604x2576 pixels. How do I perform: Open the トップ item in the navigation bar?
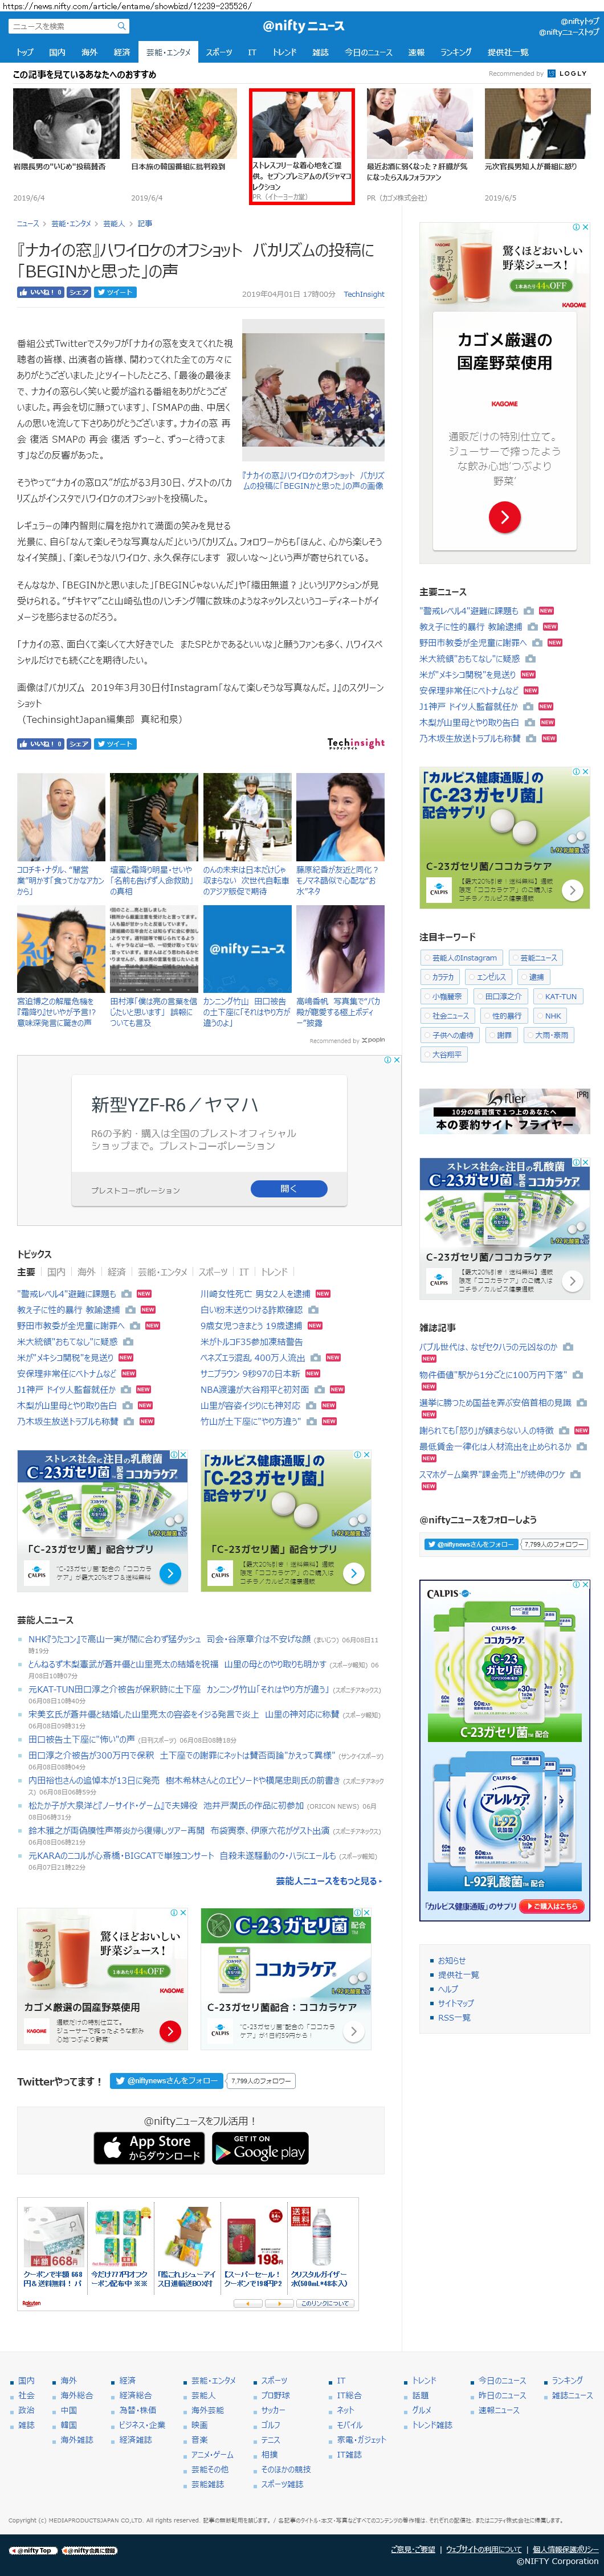[x=25, y=52]
